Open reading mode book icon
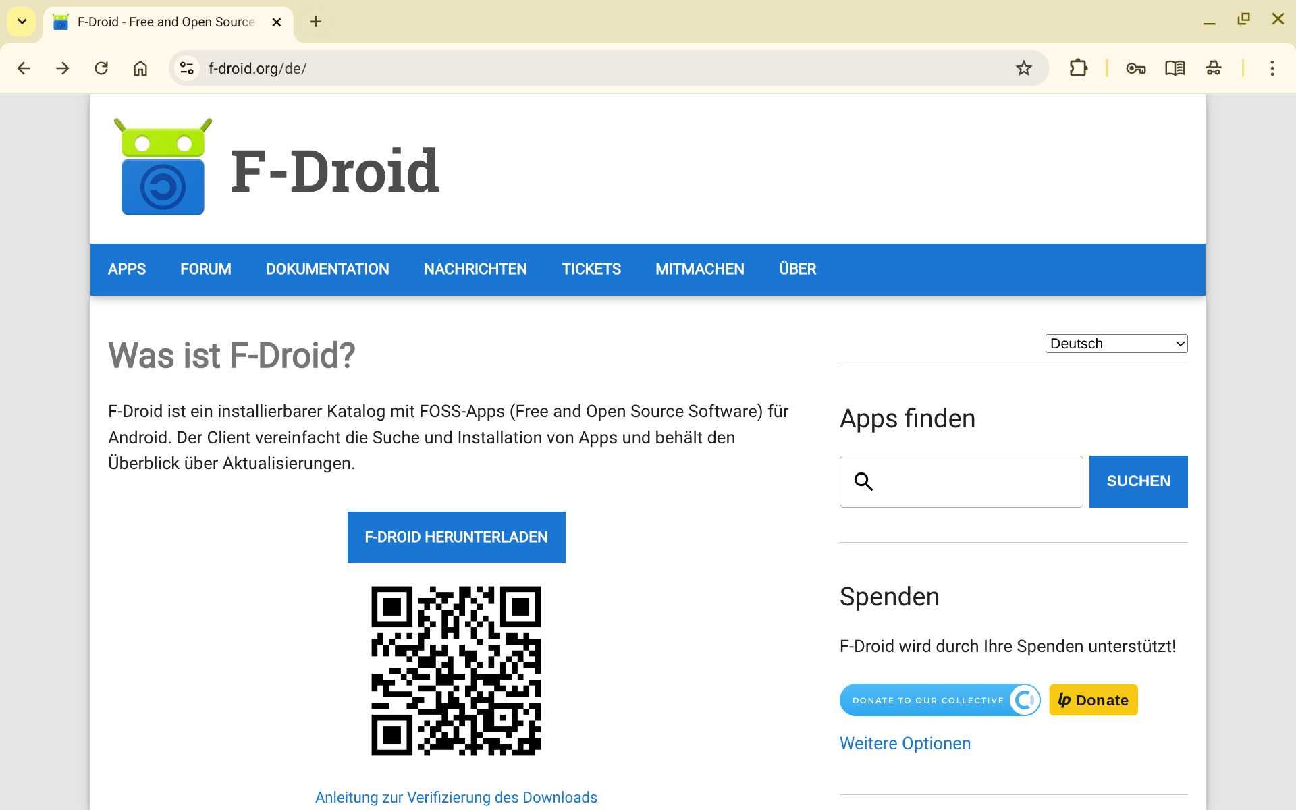Image resolution: width=1296 pixels, height=810 pixels. click(x=1174, y=68)
